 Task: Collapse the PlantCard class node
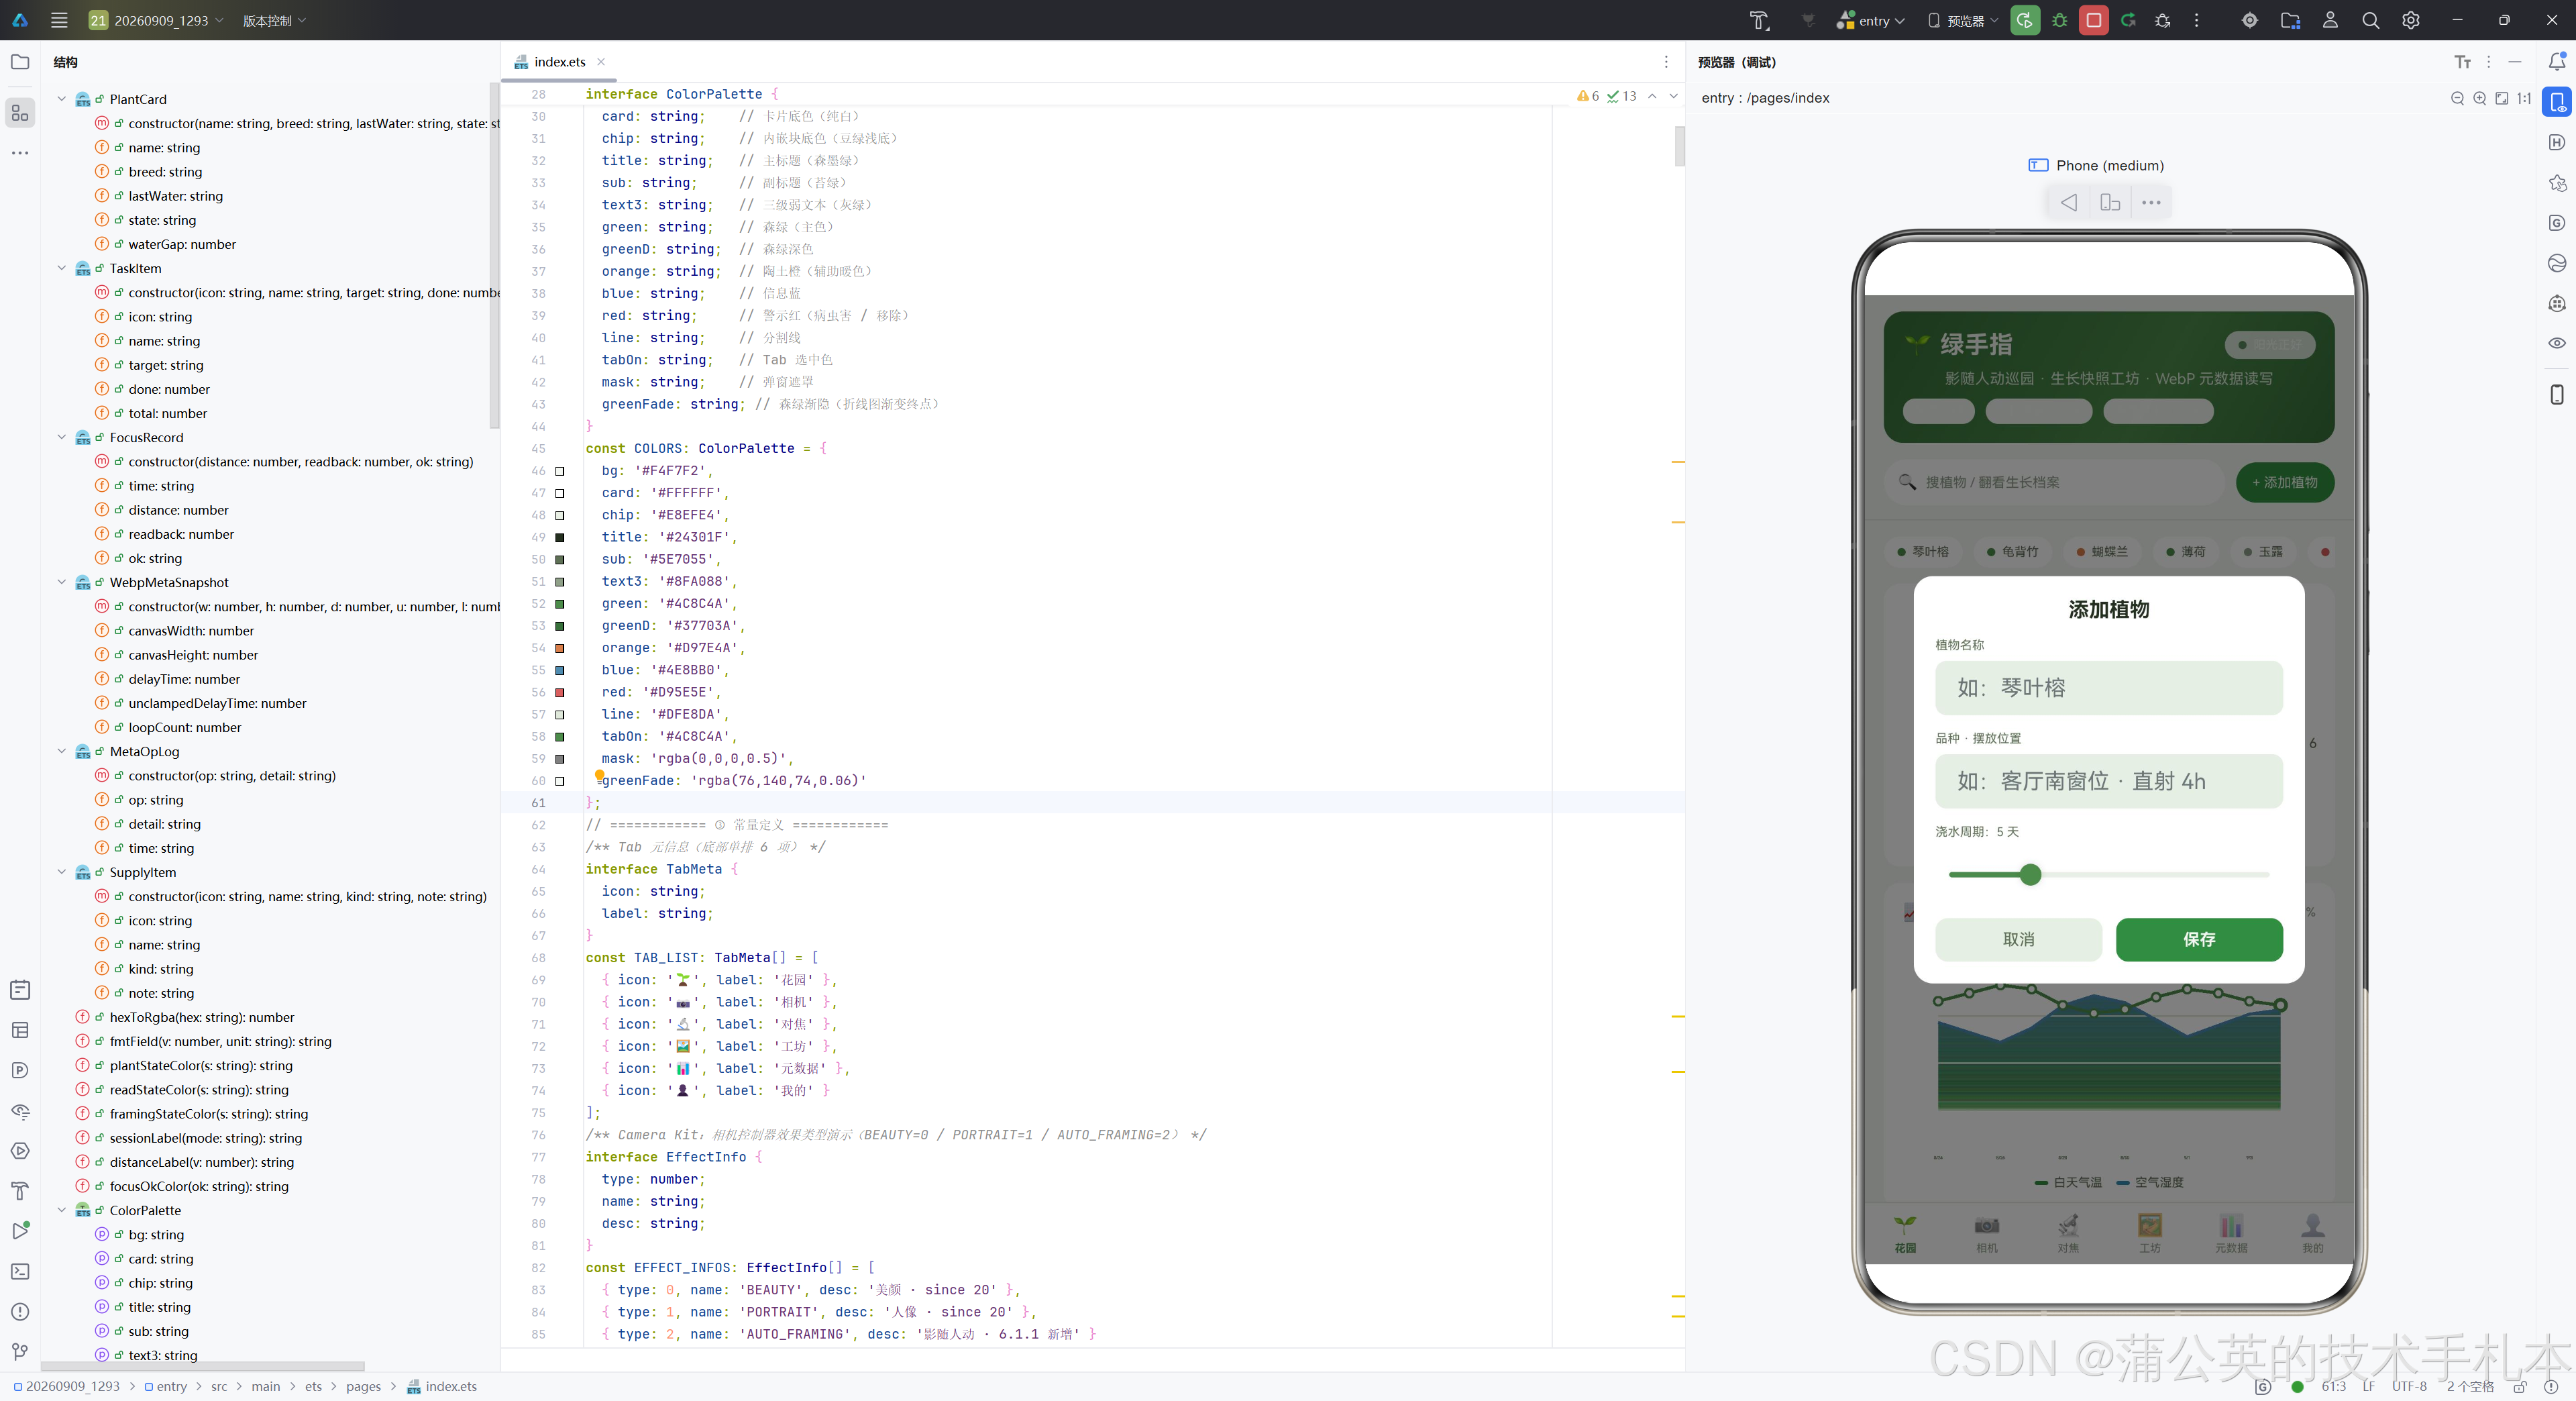[62, 99]
